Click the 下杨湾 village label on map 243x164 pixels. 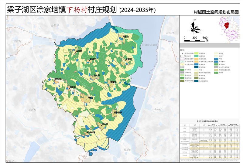click(x=90, y=98)
